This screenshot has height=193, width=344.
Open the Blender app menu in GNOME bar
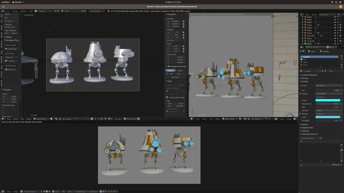click(18, 2)
